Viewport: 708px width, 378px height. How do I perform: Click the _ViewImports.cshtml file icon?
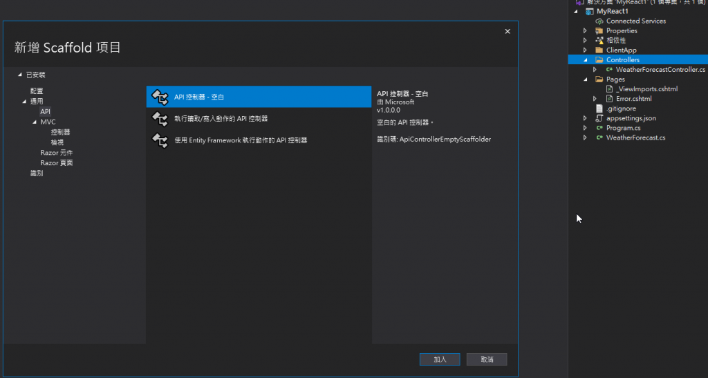[609, 89]
